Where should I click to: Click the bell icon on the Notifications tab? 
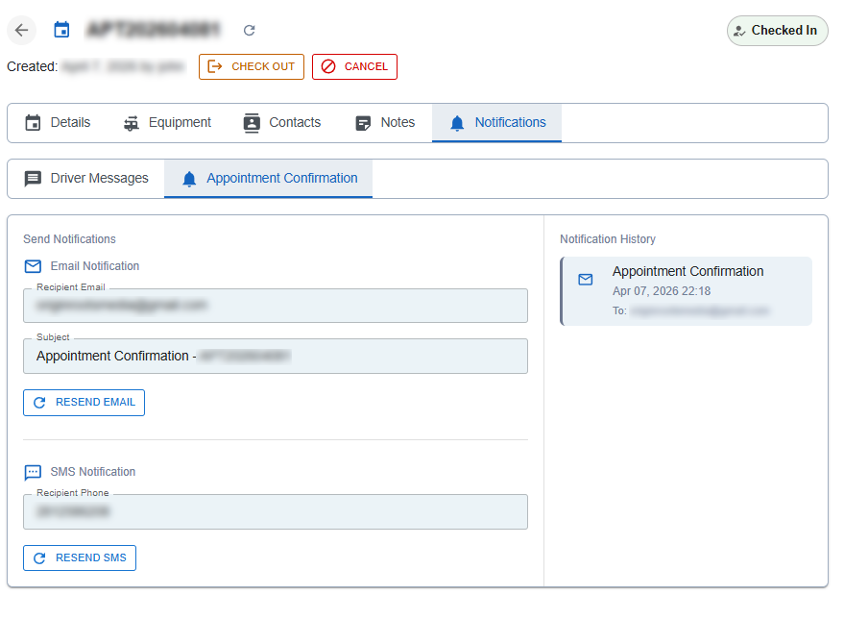point(455,122)
